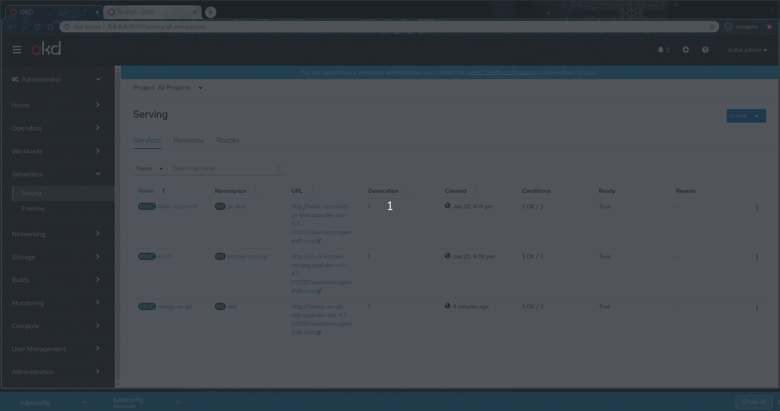Open kebab menu for kn-cli row
This screenshot has height=411, width=780.
(x=757, y=258)
